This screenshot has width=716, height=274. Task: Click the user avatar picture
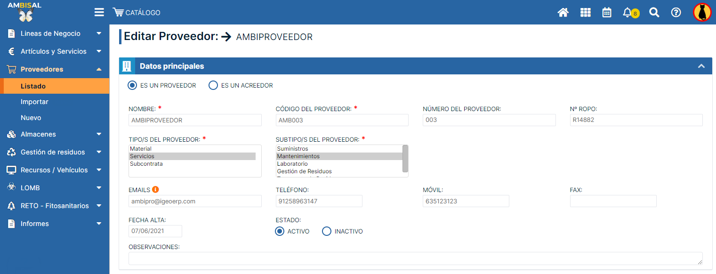coord(702,13)
